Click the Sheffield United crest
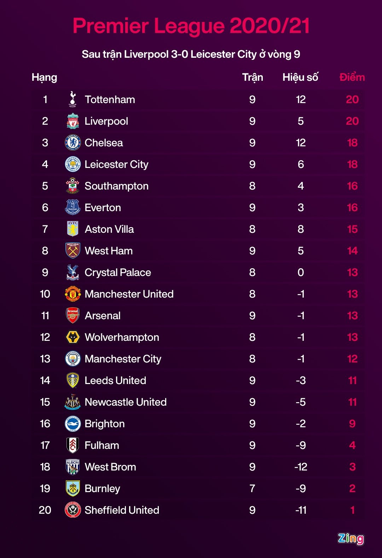This screenshot has width=382, height=558. 73,510
